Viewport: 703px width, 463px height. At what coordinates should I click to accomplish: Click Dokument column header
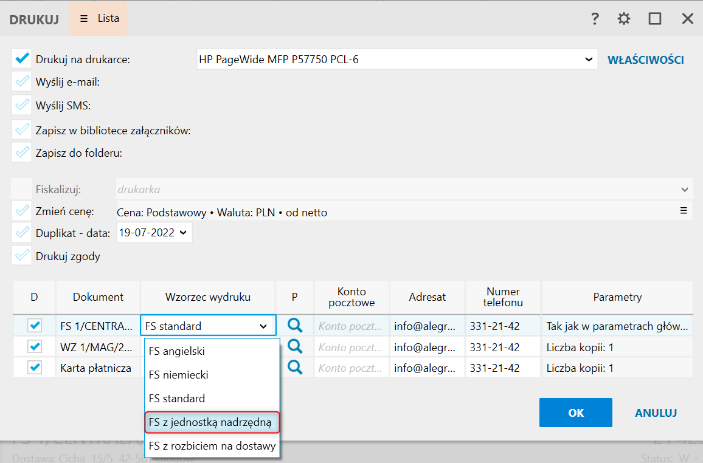tap(98, 297)
